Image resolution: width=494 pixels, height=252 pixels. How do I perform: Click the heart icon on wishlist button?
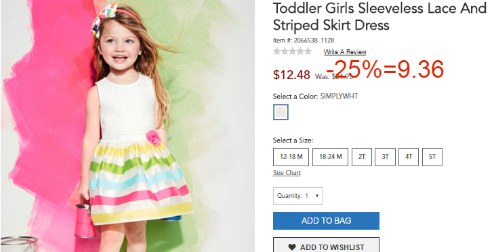(x=292, y=247)
